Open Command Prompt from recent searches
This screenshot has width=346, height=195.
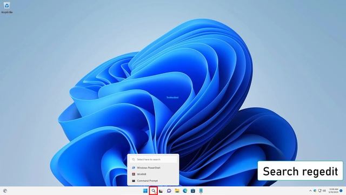pos(153,181)
